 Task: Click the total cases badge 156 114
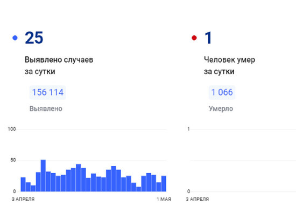[x=47, y=92]
